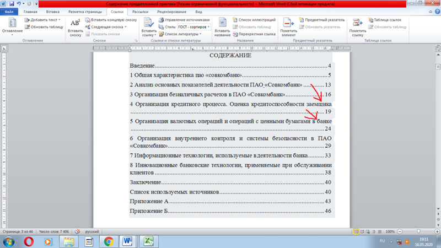The height and width of the screenshot is (248, 441).
Task: Select Print Layout view button
Action: [356, 231]
